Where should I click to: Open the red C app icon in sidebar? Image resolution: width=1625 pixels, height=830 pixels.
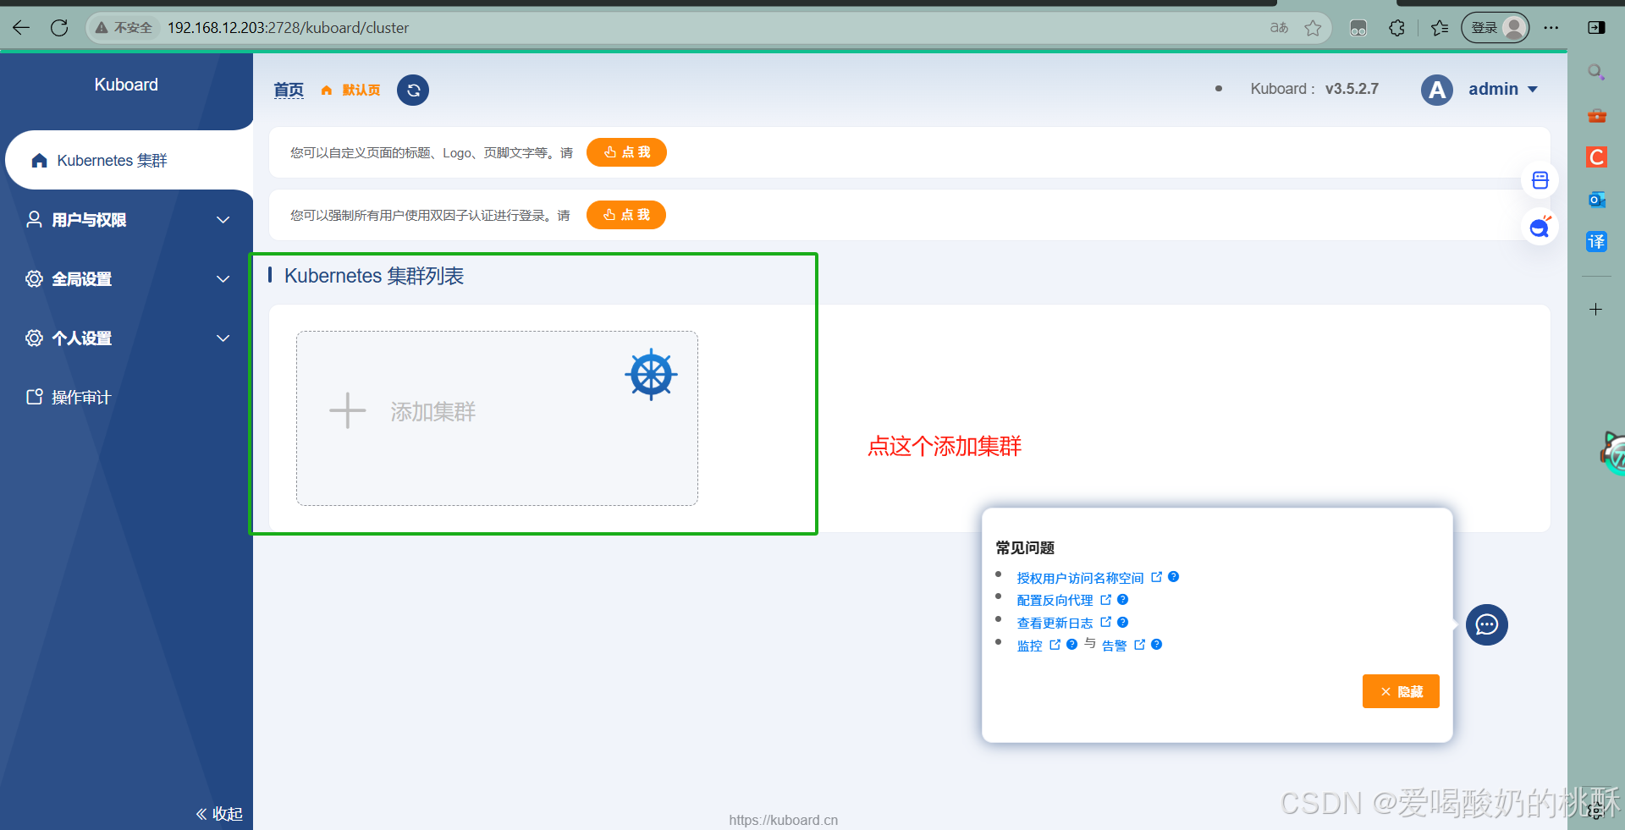point(1596,157)
